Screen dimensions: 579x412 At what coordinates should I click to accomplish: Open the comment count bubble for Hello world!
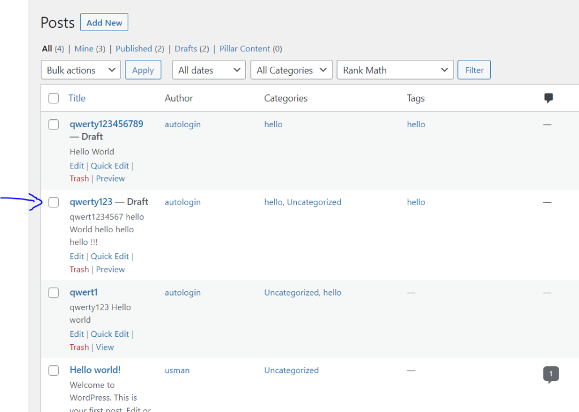click(551, 374)
